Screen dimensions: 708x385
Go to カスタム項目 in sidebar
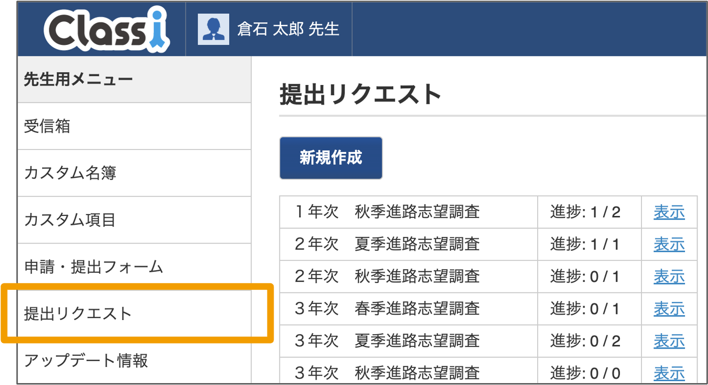(x=70, y=220)
